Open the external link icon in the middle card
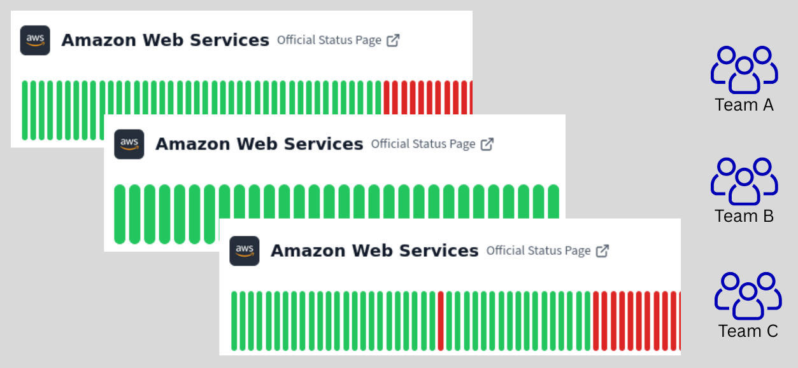This screenshot has width=798, height=368. pos(487,144)
